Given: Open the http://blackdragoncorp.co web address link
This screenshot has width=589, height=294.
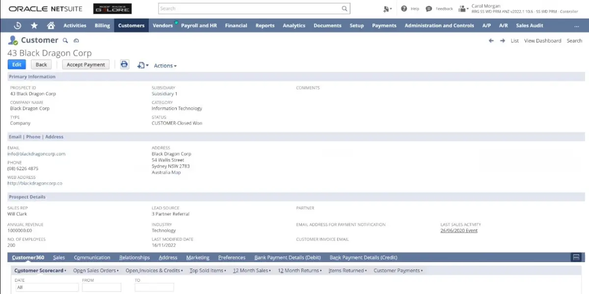Looking at the screenshot, I should coord(35,183).
